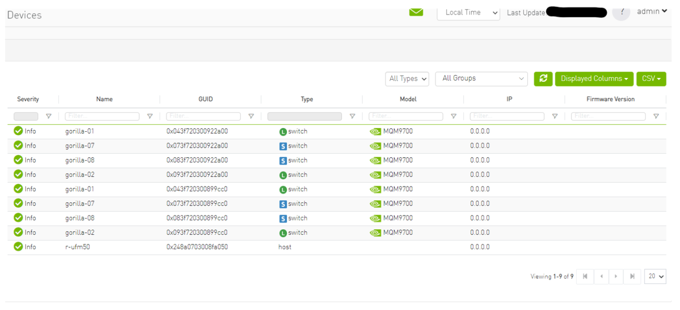Open the Displayed Columns menu
680x310 pixels.
click(x=594, y=78)
